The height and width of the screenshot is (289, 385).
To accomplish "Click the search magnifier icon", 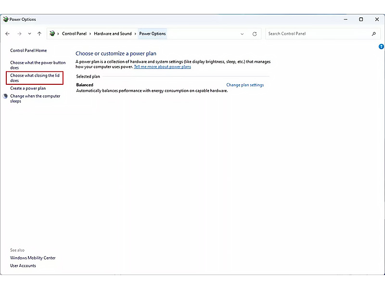I will [x=374, y=34].
